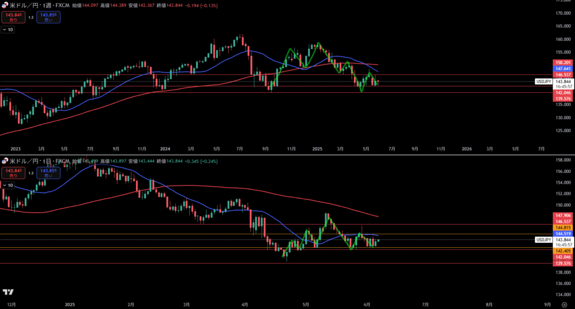The image size is (575, 309).
Task: Expand the 10 indicators legend in weekly chart
Action: 8,30
